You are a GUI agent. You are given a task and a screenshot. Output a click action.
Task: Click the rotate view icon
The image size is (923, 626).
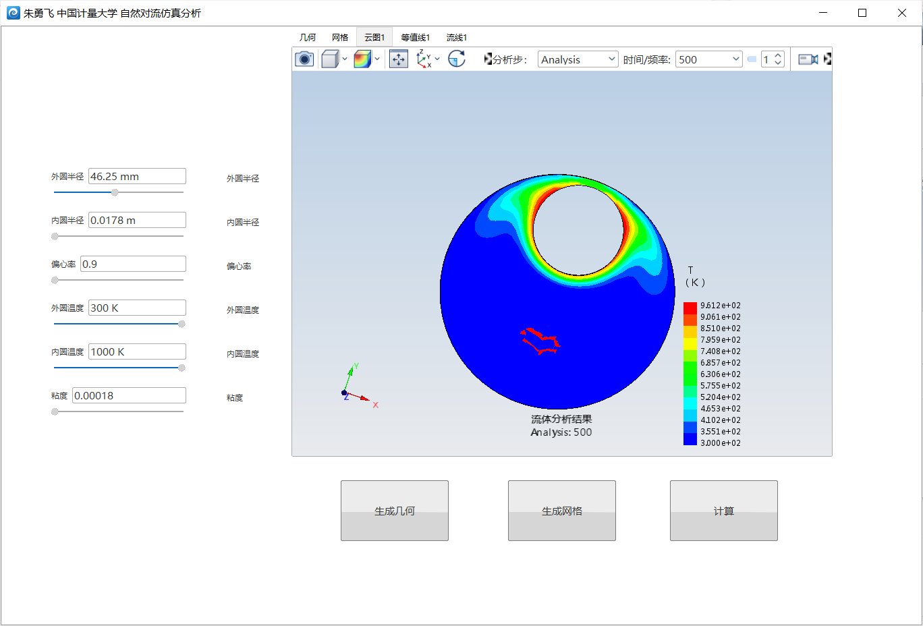click(457, 59)
